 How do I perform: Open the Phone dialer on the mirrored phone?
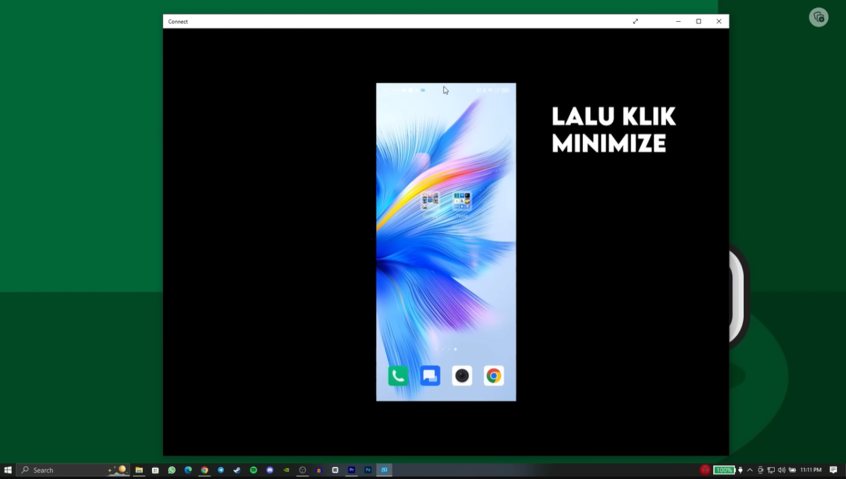[398, 375]
